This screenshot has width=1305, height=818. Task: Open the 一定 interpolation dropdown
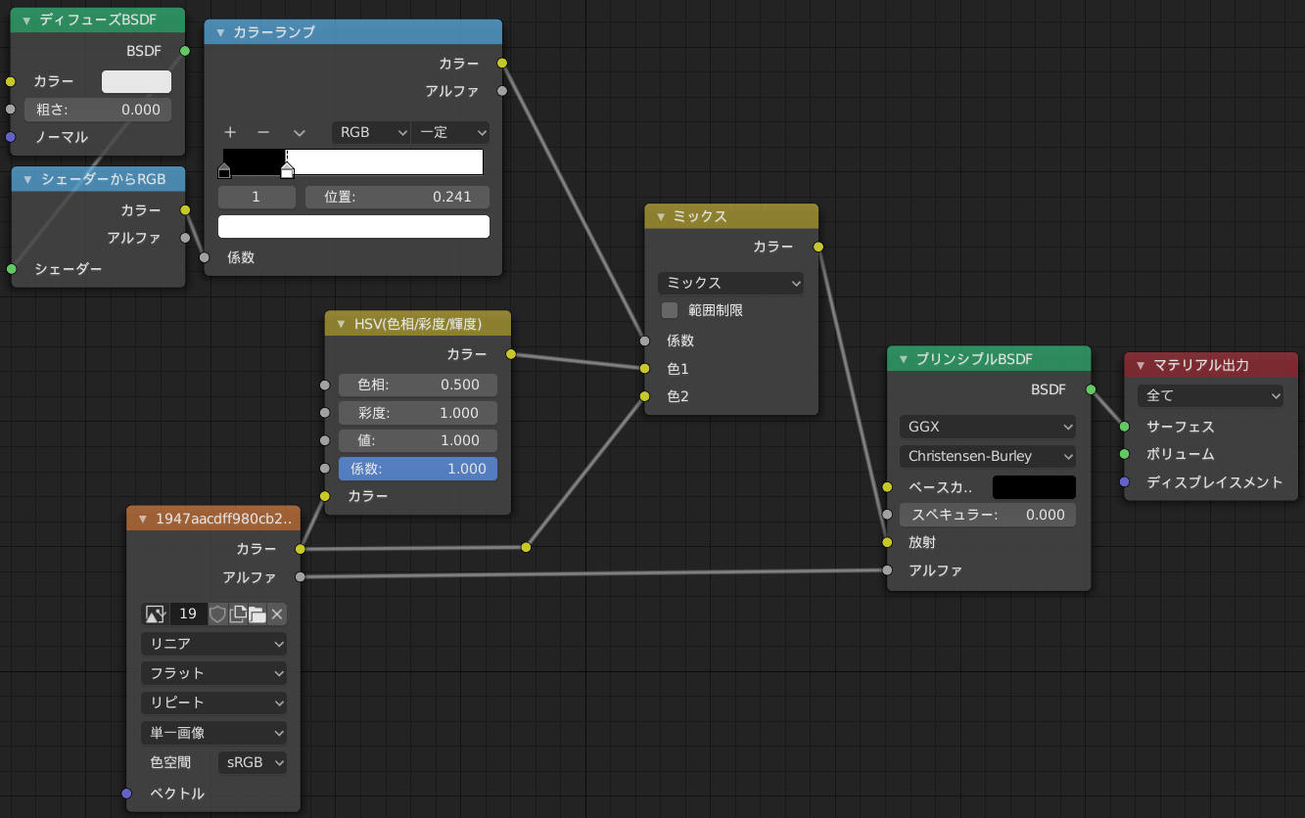(x=450, y=132)
